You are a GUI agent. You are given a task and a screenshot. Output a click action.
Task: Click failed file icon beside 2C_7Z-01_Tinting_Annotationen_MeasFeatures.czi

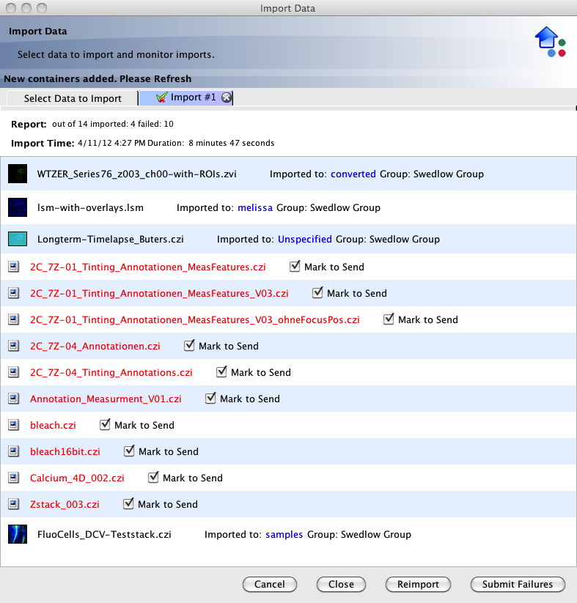click(x=13, y=267)
